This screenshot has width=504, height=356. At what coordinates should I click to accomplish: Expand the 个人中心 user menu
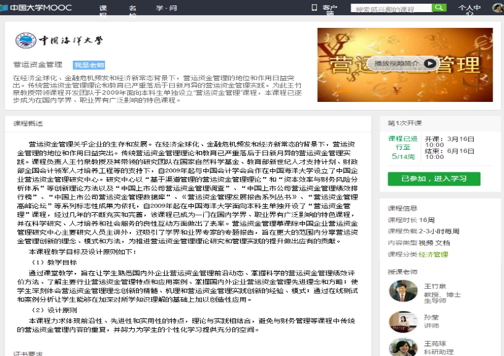(469, 8)
